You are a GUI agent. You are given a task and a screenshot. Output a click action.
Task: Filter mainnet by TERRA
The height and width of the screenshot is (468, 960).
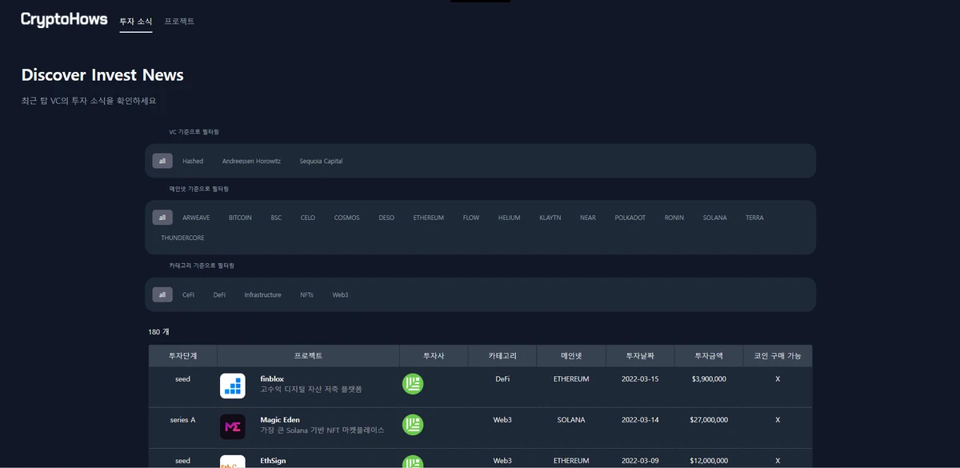754,218
